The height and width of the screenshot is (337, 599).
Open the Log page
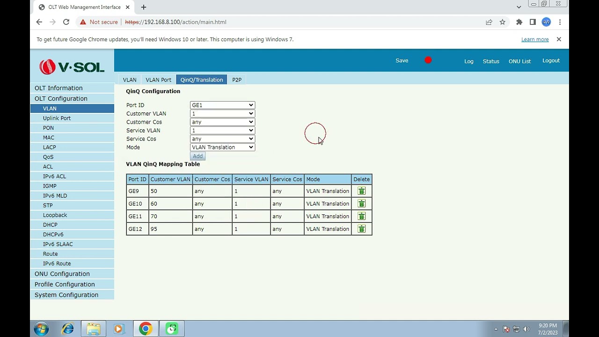pos(469,61)
